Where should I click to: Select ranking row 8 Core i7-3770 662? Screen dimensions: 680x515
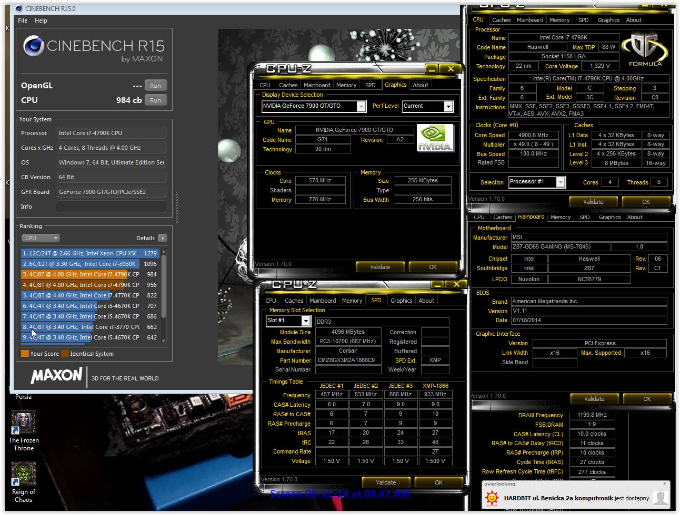90,327
